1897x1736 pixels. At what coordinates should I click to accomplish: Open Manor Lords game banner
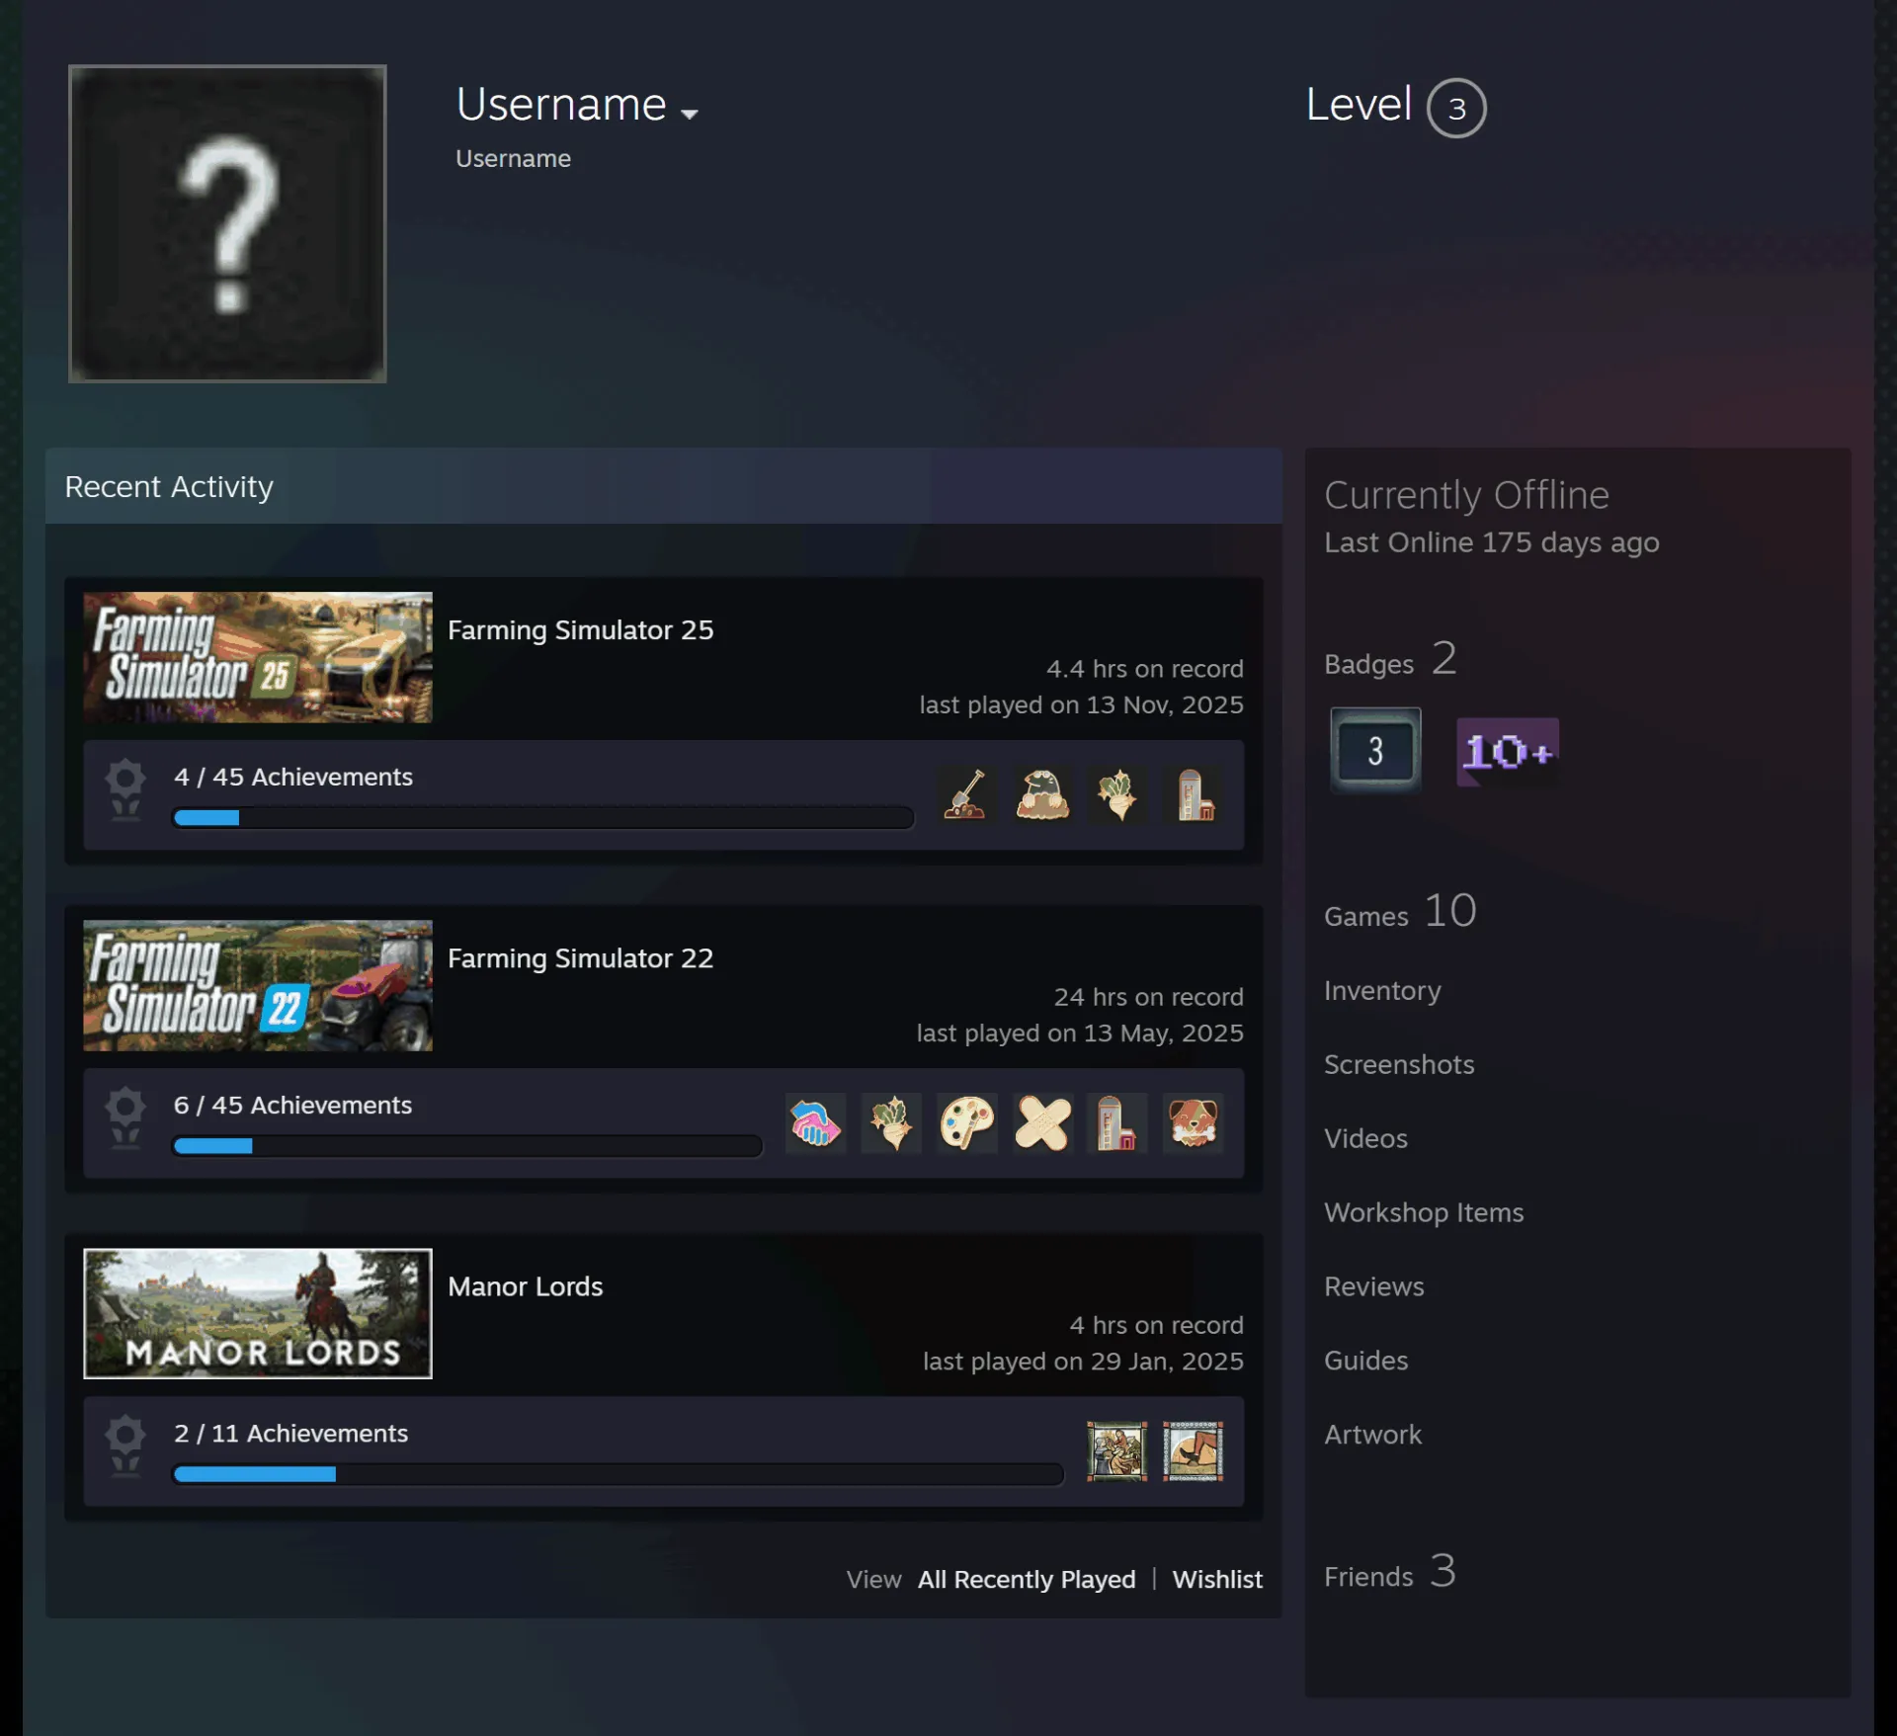tap(258, 1313)
